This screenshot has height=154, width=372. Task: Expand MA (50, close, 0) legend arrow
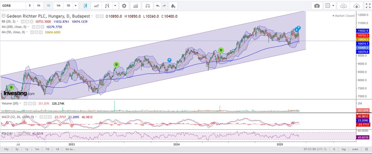click(27, 32)
